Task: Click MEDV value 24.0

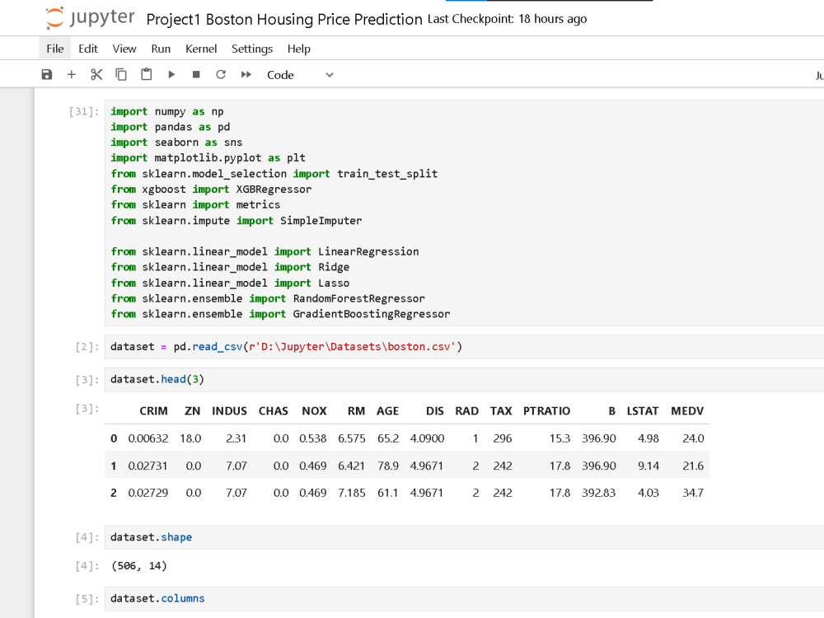Action: coord(693,438)
